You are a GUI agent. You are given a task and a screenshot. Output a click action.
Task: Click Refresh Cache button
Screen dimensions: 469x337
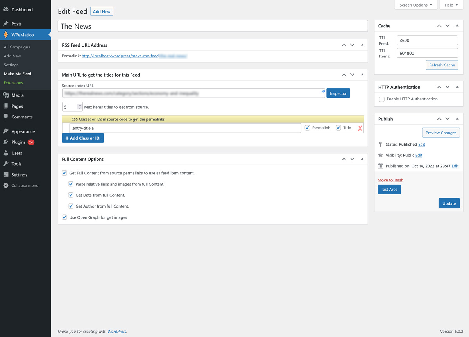point(442,65)
